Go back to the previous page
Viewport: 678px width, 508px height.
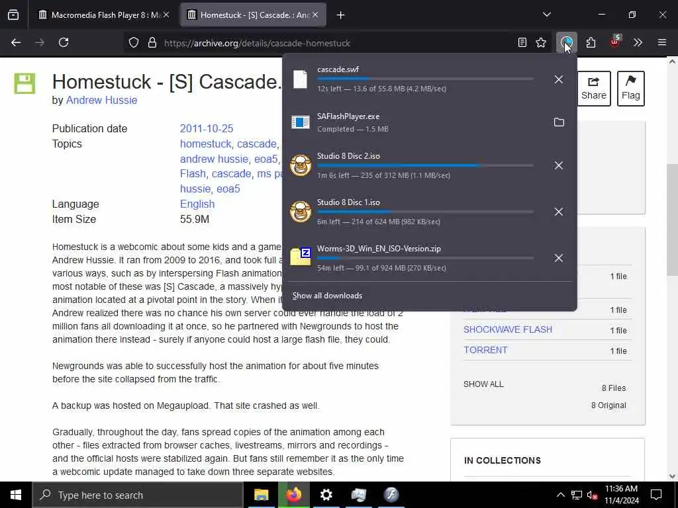tap(16, 42)
